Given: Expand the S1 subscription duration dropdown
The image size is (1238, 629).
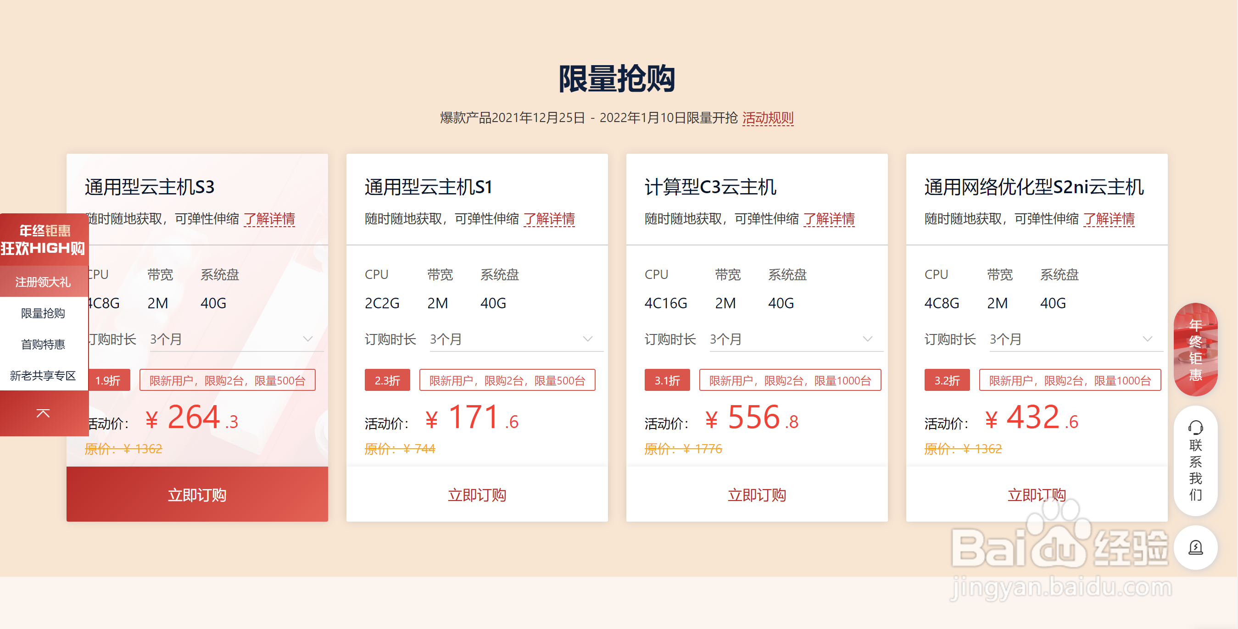Looking at the screenshot, I should point(587,339).
